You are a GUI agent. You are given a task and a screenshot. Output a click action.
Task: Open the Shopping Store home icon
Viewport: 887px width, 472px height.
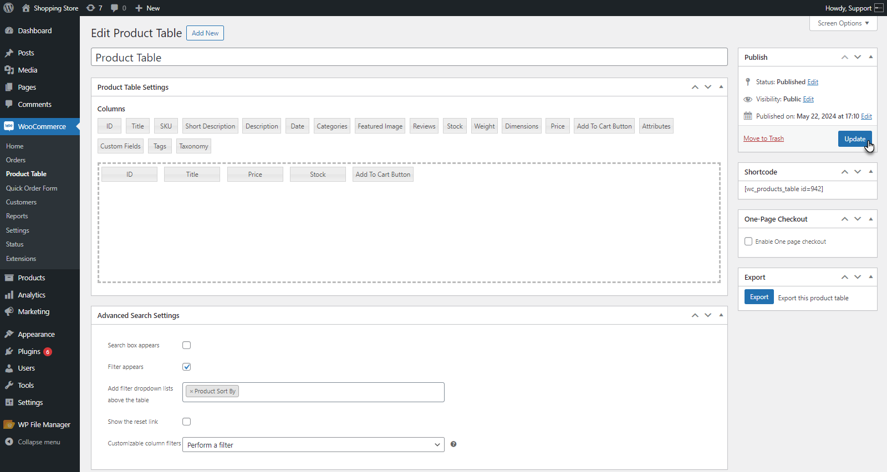click(26, 8)
